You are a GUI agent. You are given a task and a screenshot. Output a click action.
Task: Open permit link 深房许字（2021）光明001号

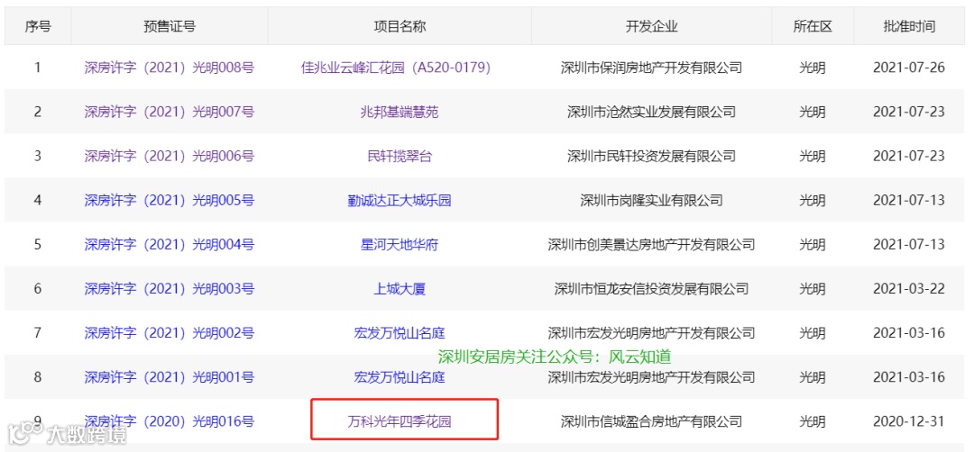[x=169, y=377]
